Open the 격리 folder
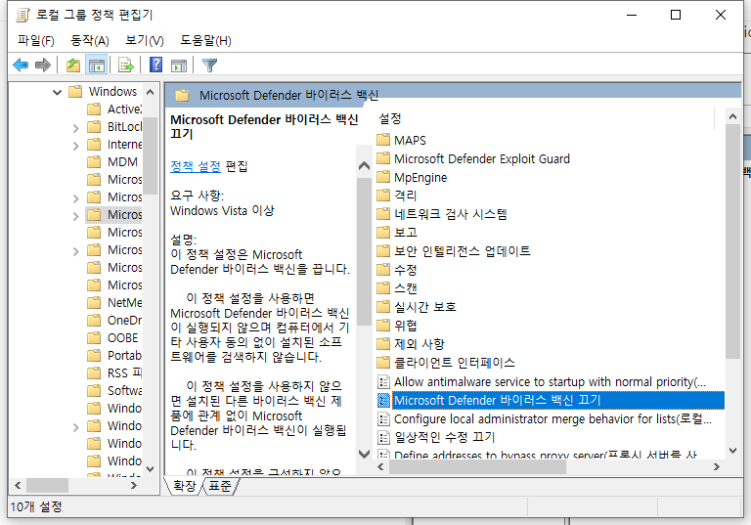This screenshot has height=525, width=751. pyautogui.click(x=397, y=196)
